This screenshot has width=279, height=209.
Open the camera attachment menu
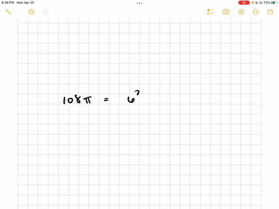tap(226, 12)
